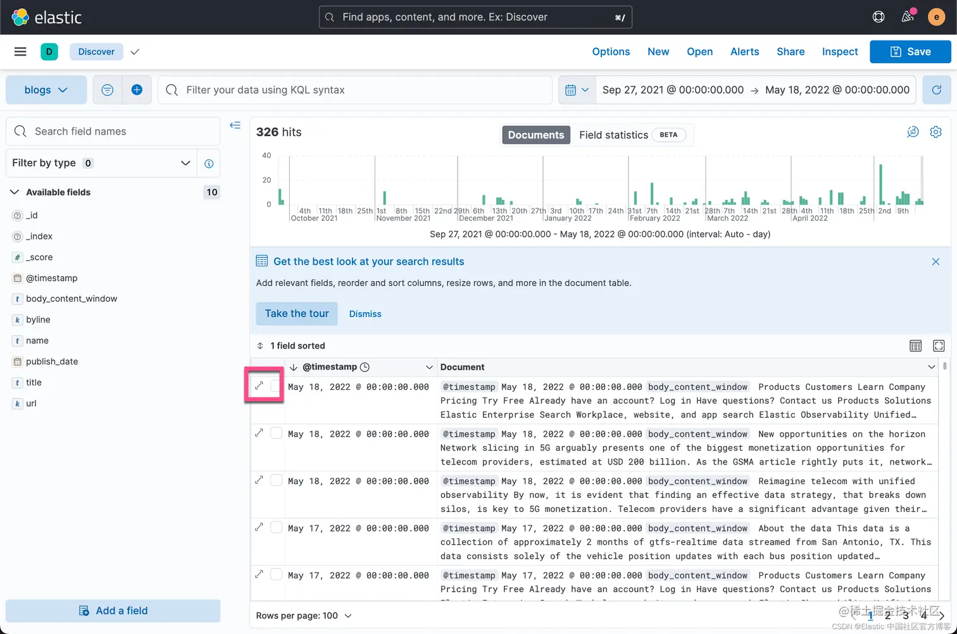
Task: Dismiss the tour callout
Action: pos(365,314)
